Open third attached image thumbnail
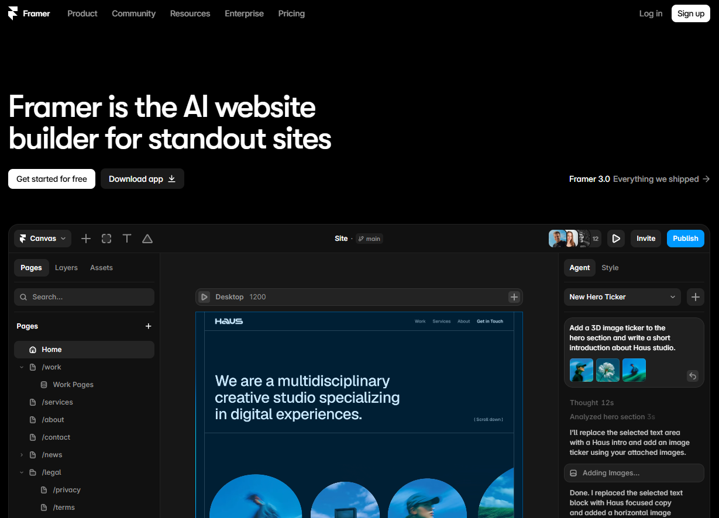Screen dimensions: 719x518 [634, 370]
